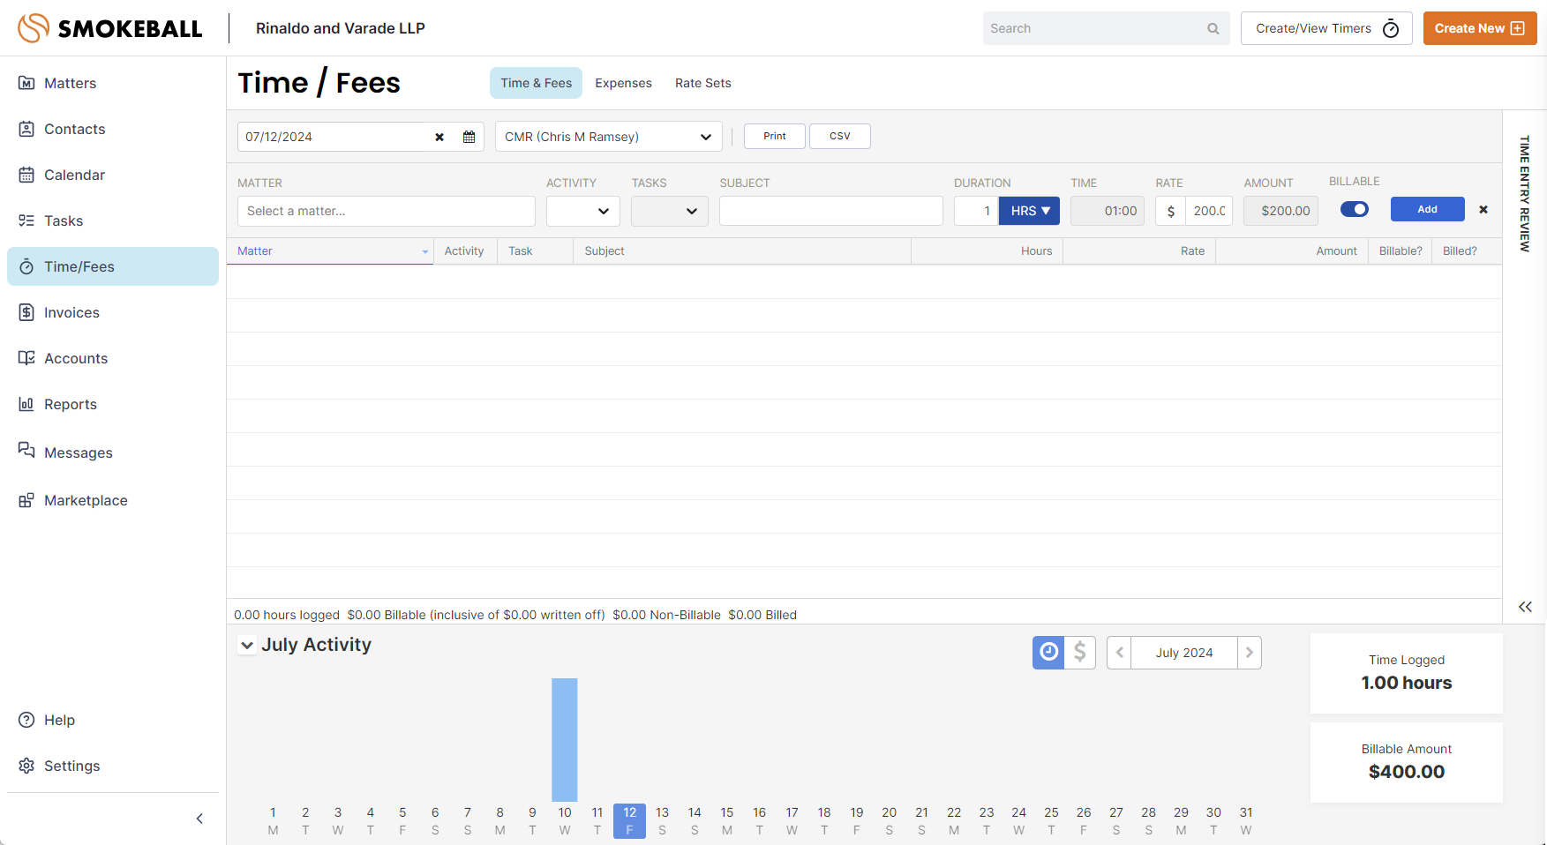Open the CMR (Chris M Ramsey) staff dropdown
Image resolution: width=1547 pixels, height=845 pixels.
point(609,137)
